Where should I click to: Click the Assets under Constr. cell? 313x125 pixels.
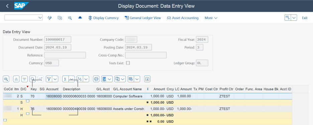[129, 109]
